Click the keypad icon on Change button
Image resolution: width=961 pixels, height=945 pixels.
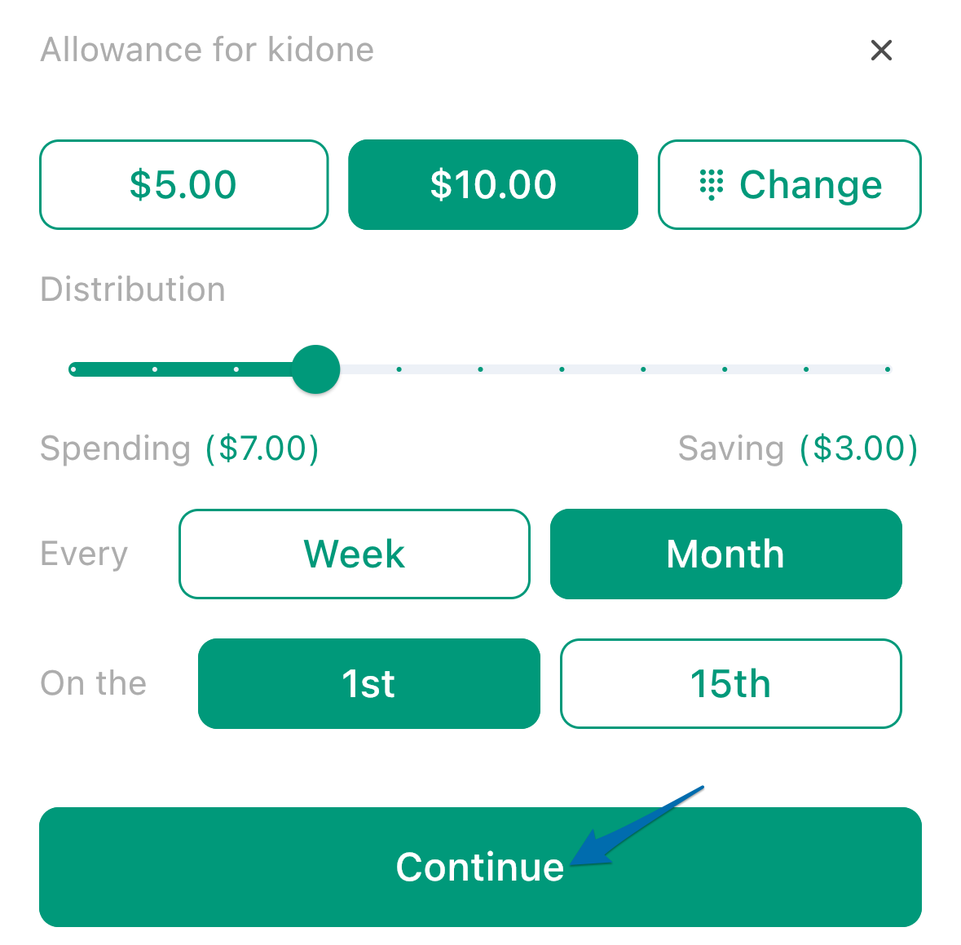pos(711,184)
